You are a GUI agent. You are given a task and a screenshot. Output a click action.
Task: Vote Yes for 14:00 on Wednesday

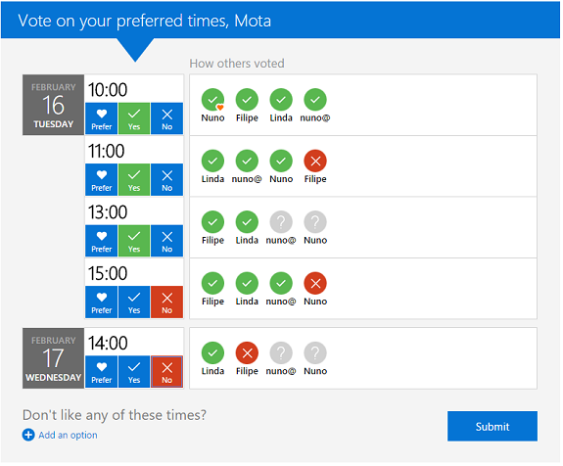(134, 372)
